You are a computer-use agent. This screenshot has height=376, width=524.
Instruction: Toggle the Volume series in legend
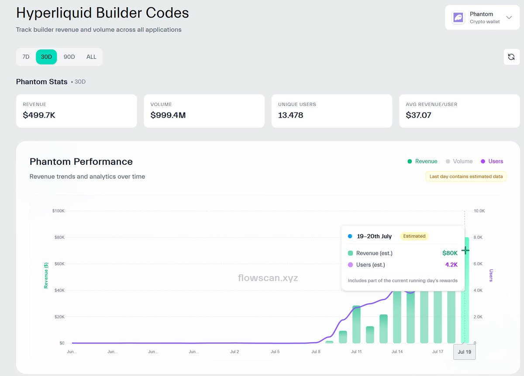click(x=459, y=161)
